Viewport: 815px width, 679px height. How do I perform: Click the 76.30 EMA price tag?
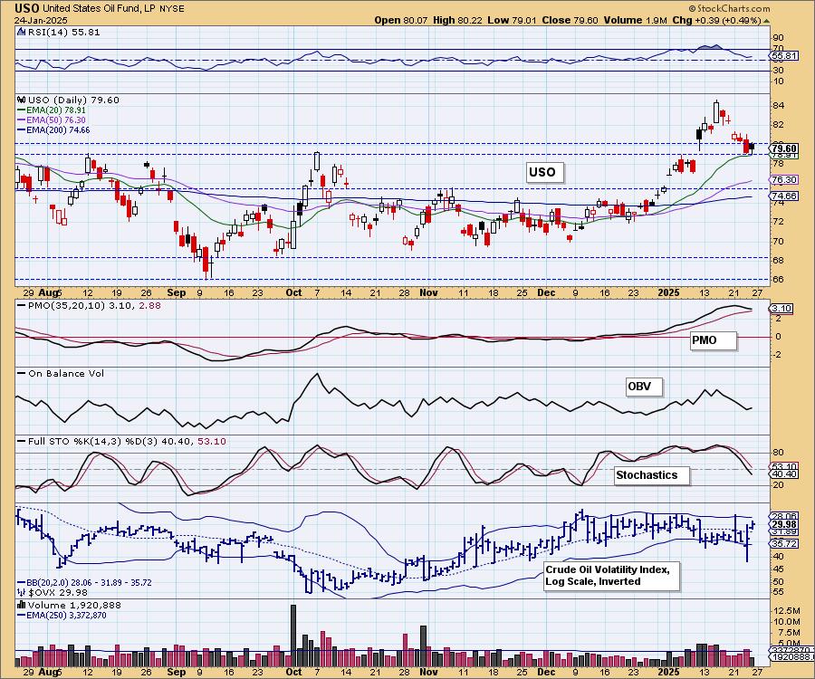[785, 180]
